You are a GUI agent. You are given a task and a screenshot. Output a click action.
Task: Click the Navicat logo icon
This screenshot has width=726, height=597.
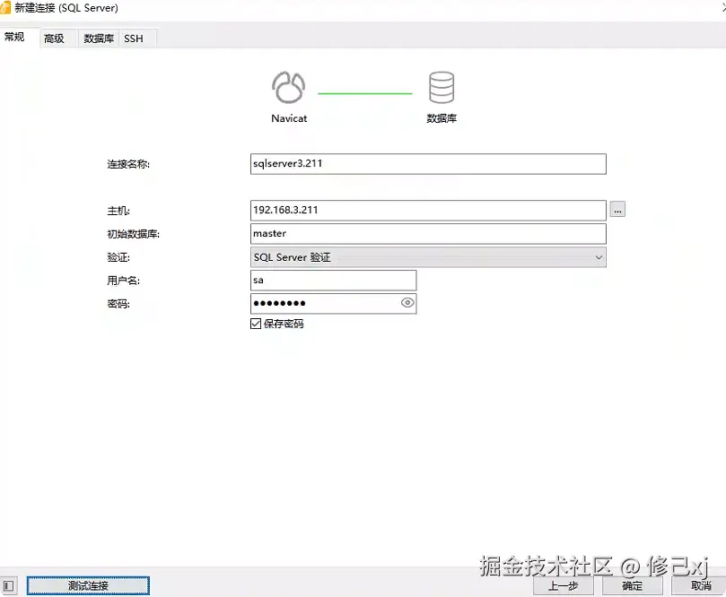coord(288,87)
